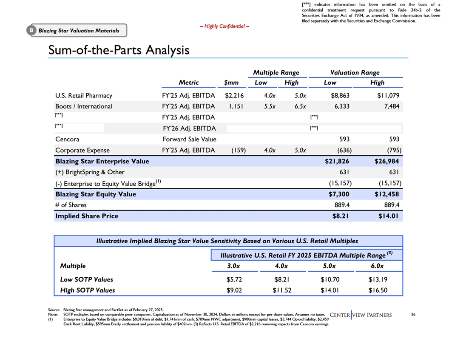Click the 6,333 valuation cell
The height and width of the screenshot is (347, 449).
[x=342, y=106]
